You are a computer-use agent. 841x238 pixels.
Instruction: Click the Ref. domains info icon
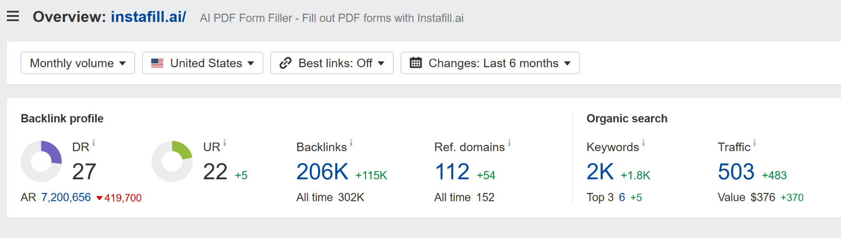pyautogui.click(x=509, y=143)
